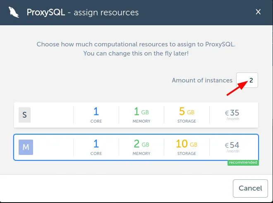Viewport: 273px width, 203px height.
Task: Click the green recommended badge
Action: pyautogui.click(x=243, y=162)
